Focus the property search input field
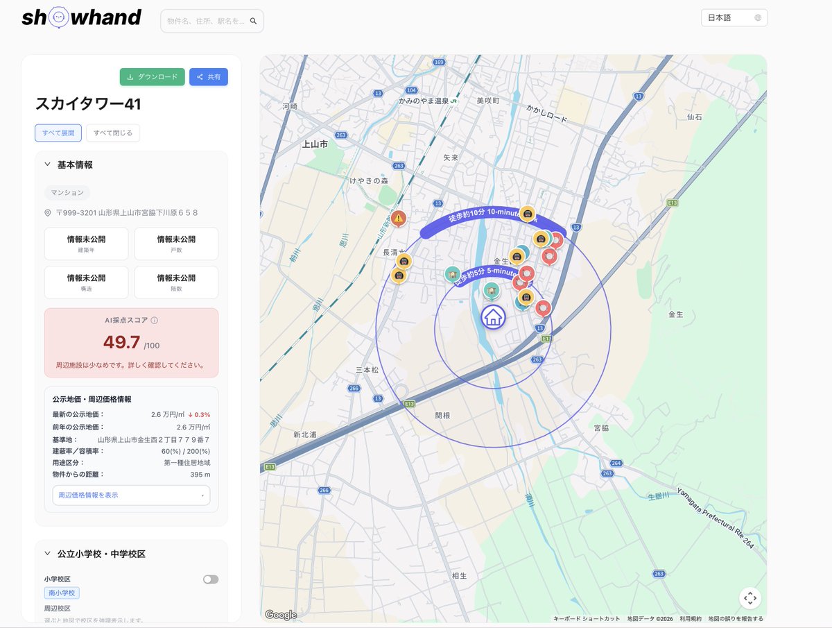This screenshot has width=832, height=628. tap(206, 22)
